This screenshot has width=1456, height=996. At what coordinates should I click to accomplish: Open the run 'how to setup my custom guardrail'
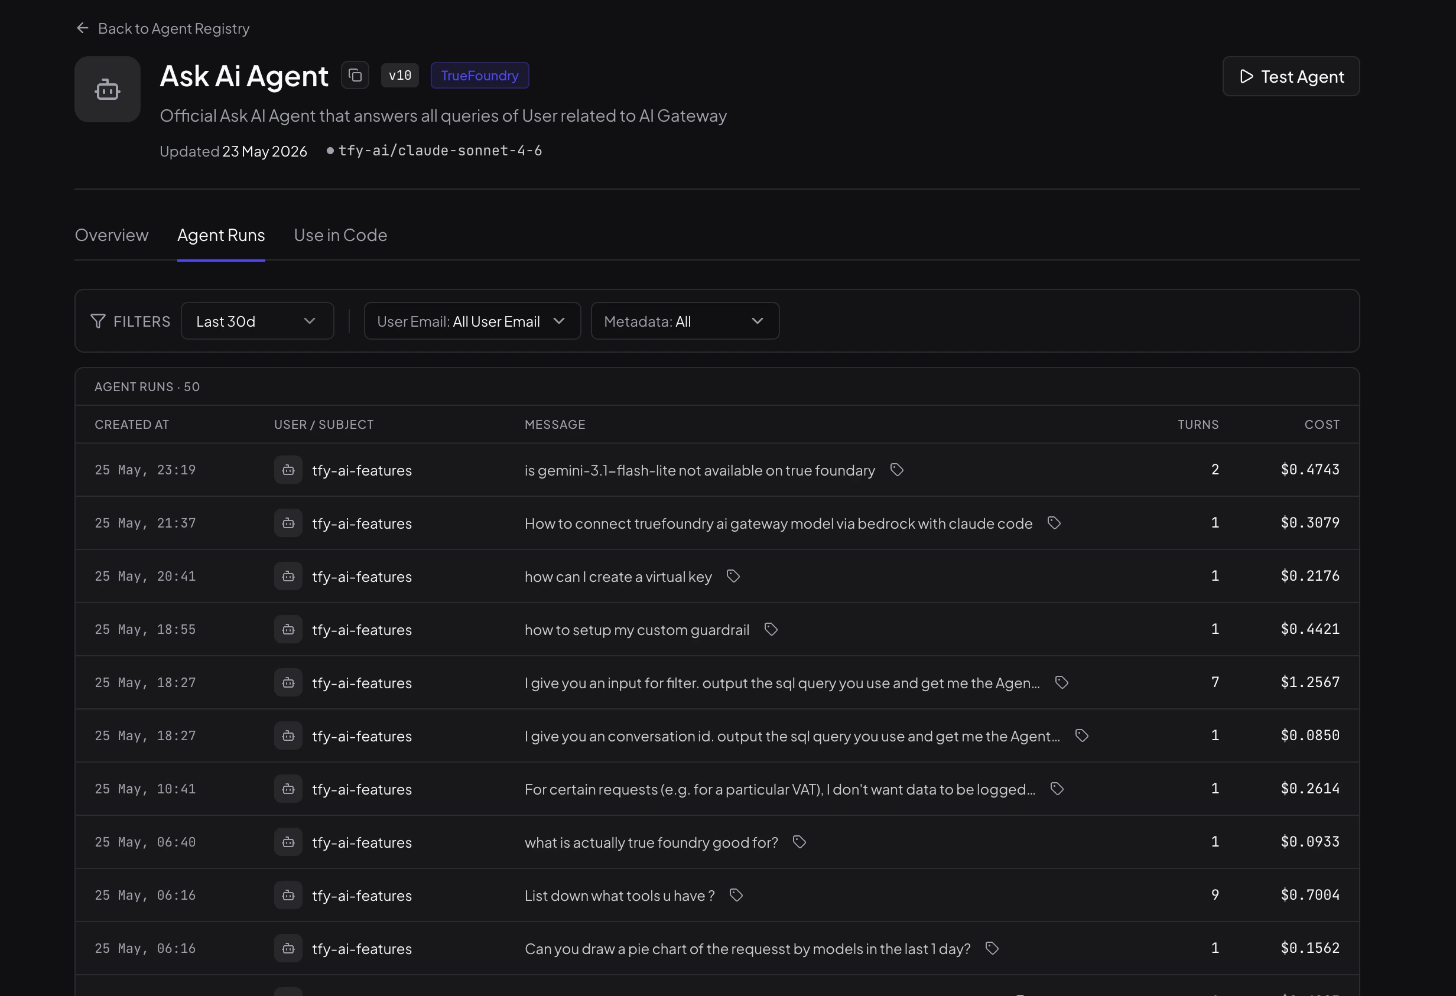[637, 630]
